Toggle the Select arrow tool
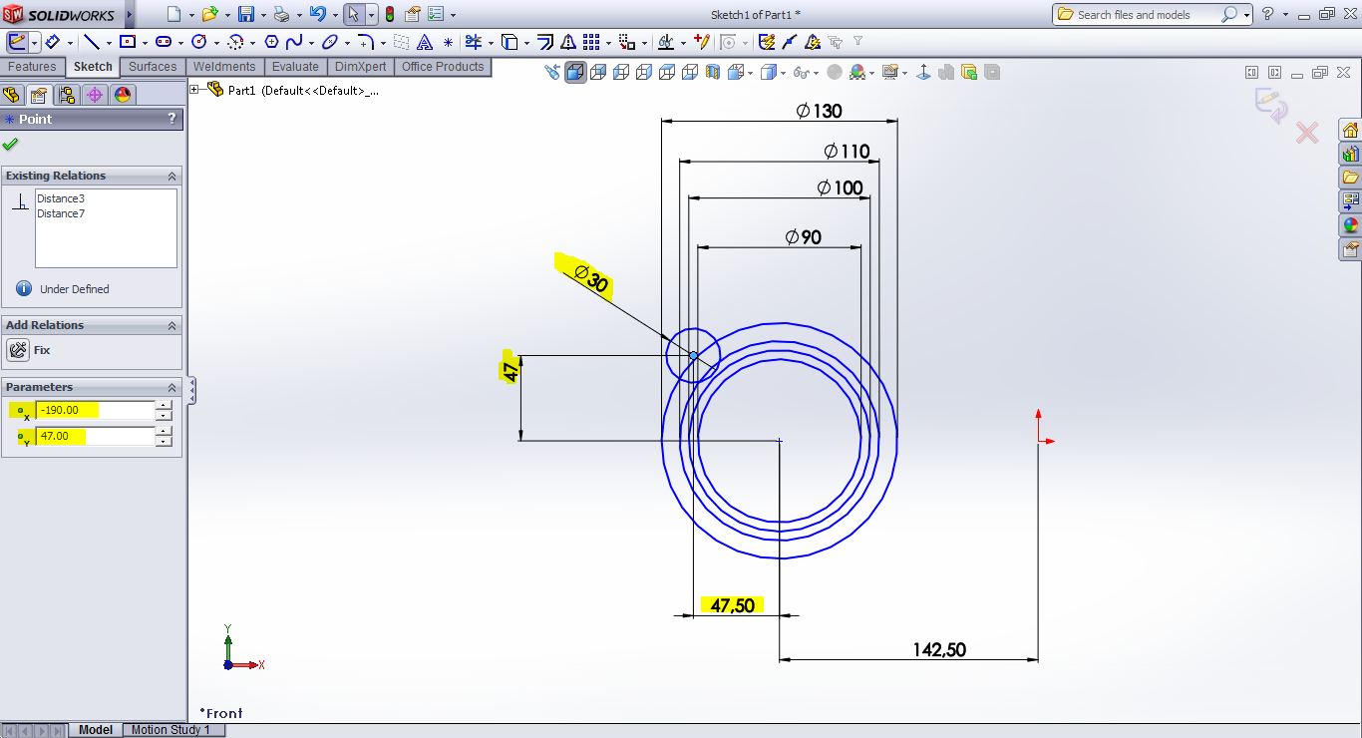The height and width of the screenshot is (738, 1362). pos(353,15)
